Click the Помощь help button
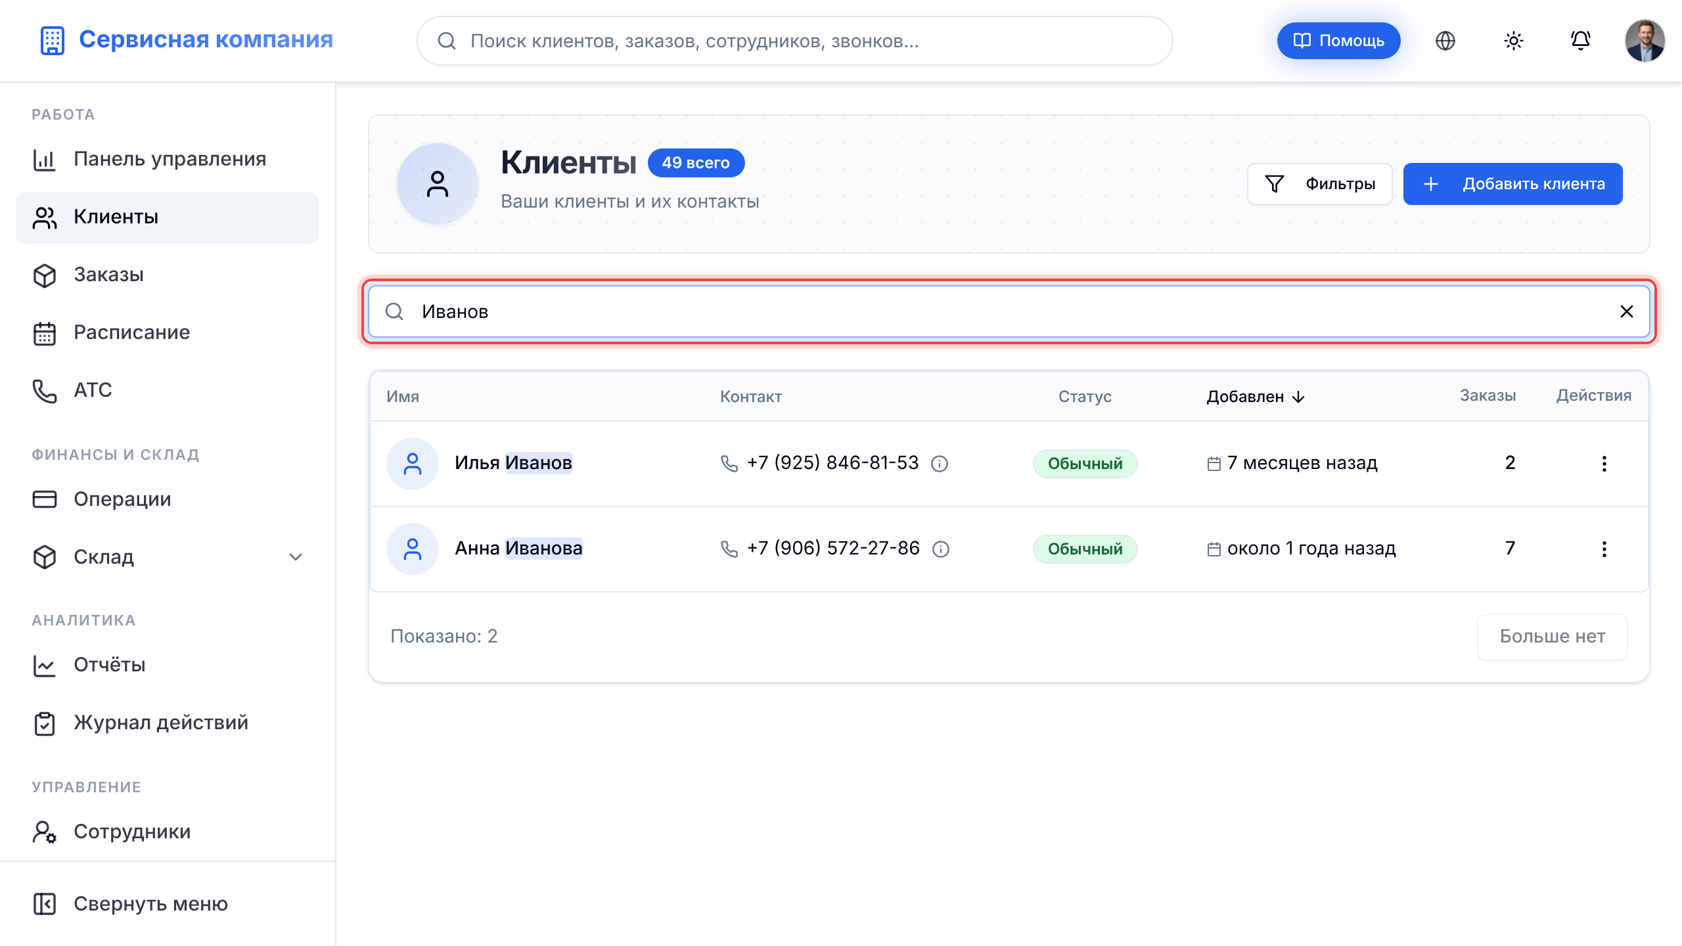 click(1338, 41)
